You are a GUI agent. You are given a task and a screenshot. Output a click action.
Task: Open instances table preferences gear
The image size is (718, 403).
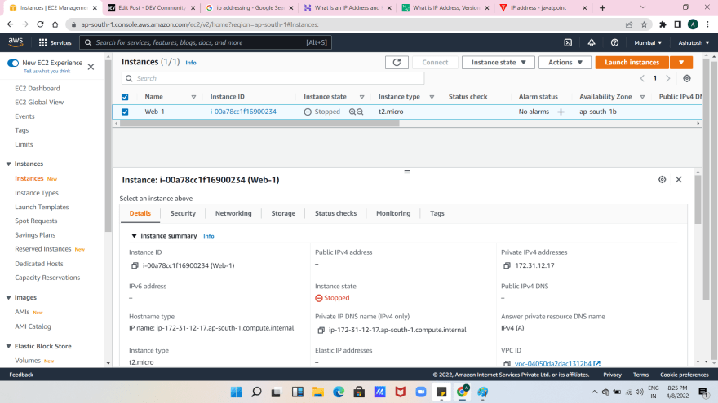pos(686,78)
